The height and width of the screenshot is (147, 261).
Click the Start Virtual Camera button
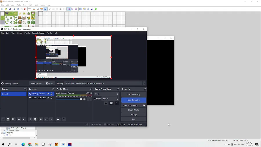131,105
